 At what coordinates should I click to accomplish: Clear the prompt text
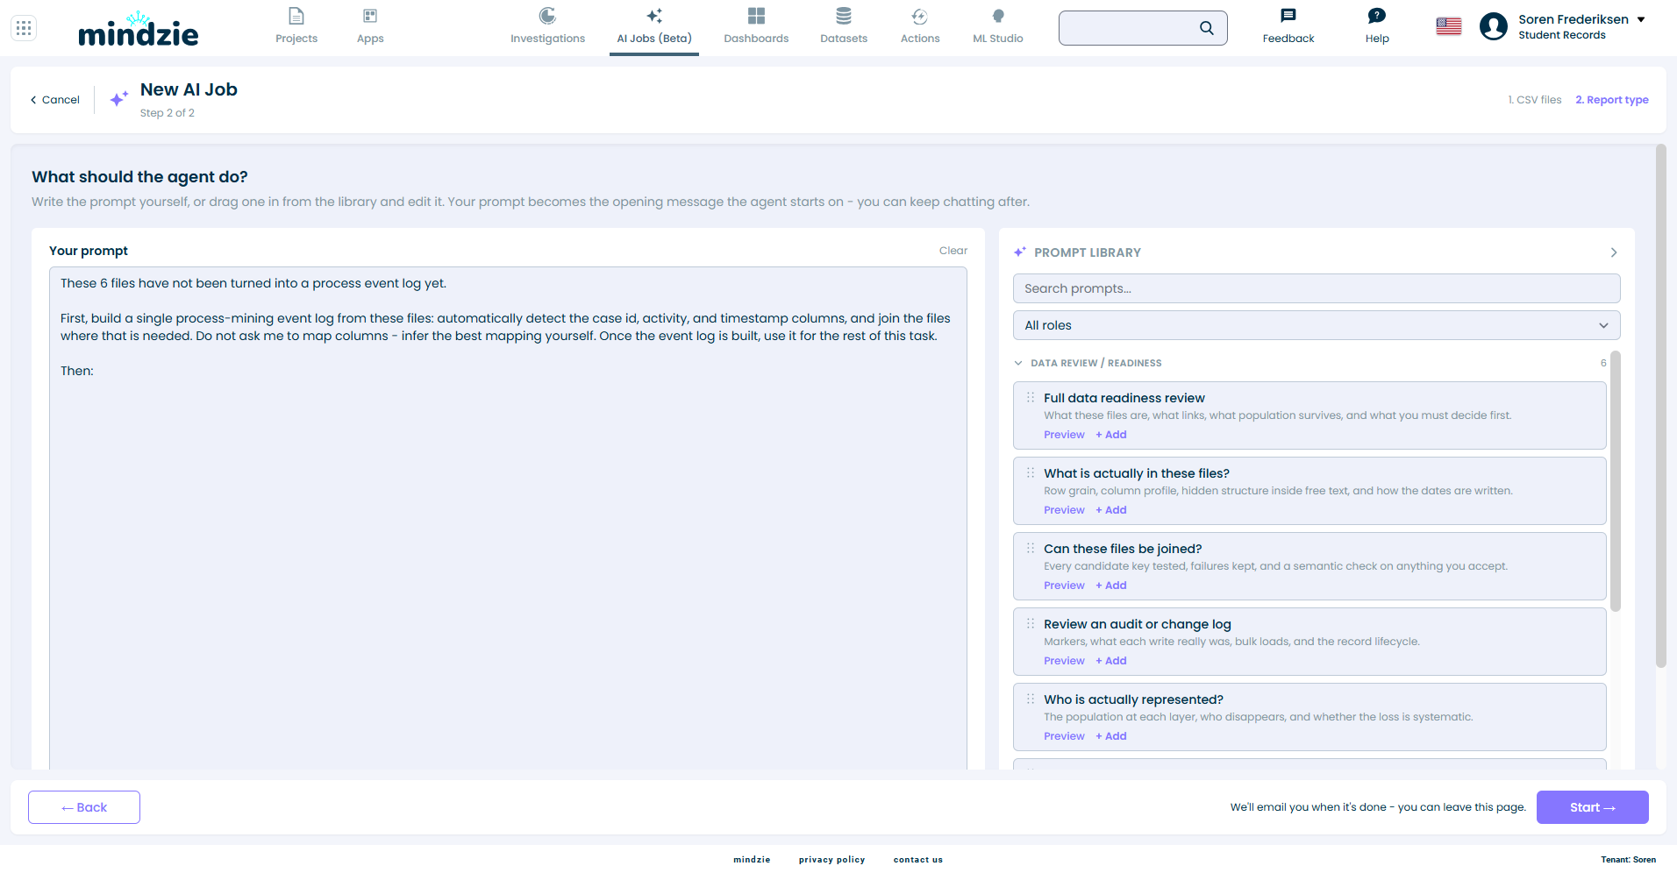[953, 251]
